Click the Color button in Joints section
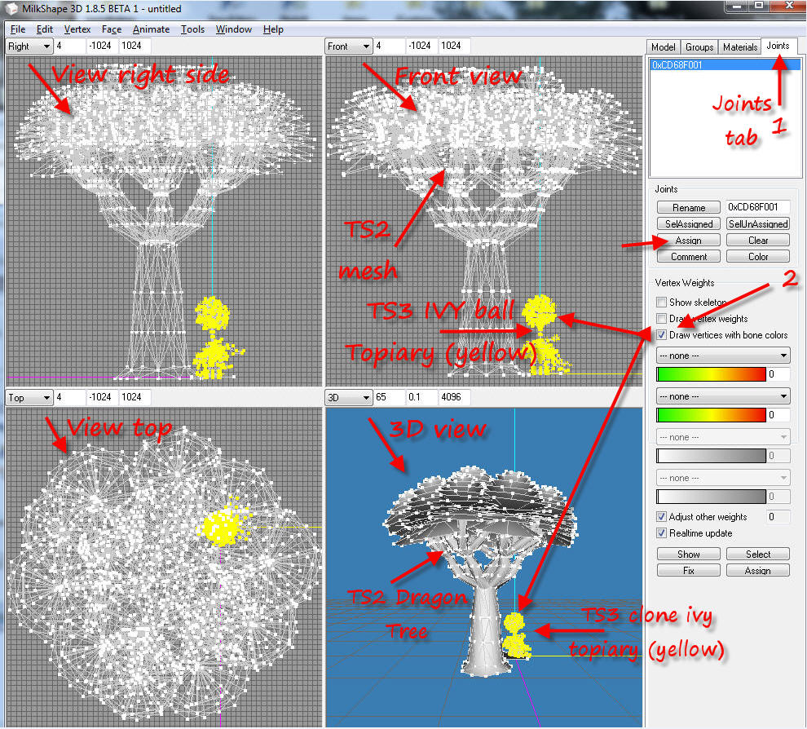Screen dimensions: 807x729 coord(757,257)
